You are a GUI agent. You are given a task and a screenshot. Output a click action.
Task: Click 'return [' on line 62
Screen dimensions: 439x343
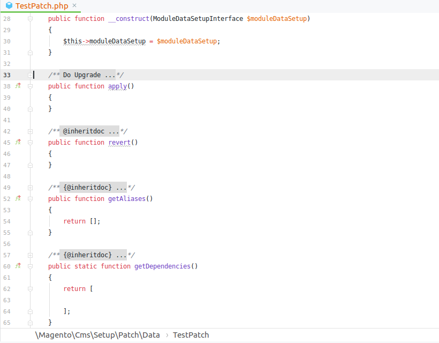click(78, 289)
